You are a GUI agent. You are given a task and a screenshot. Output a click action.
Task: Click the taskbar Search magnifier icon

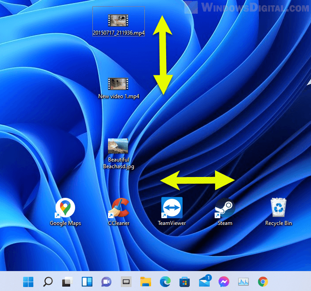(48, 282)
